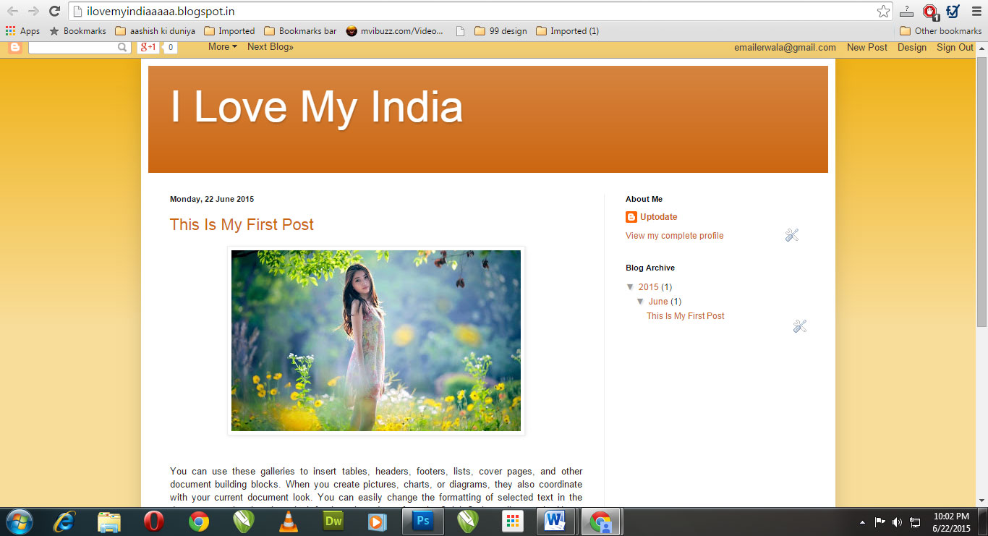Open the AdBlock extension icon
This screenshot has width=988, height=536.
pyautogui.click(x=930, y=12)
